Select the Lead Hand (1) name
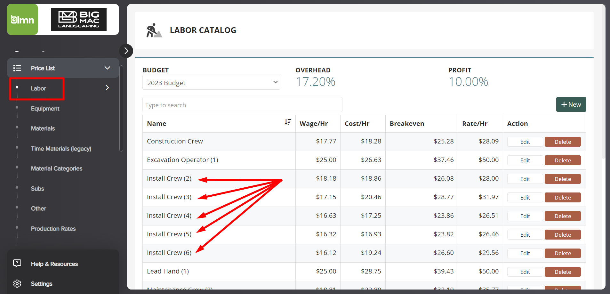610x294 pixels. pos(168,271)
